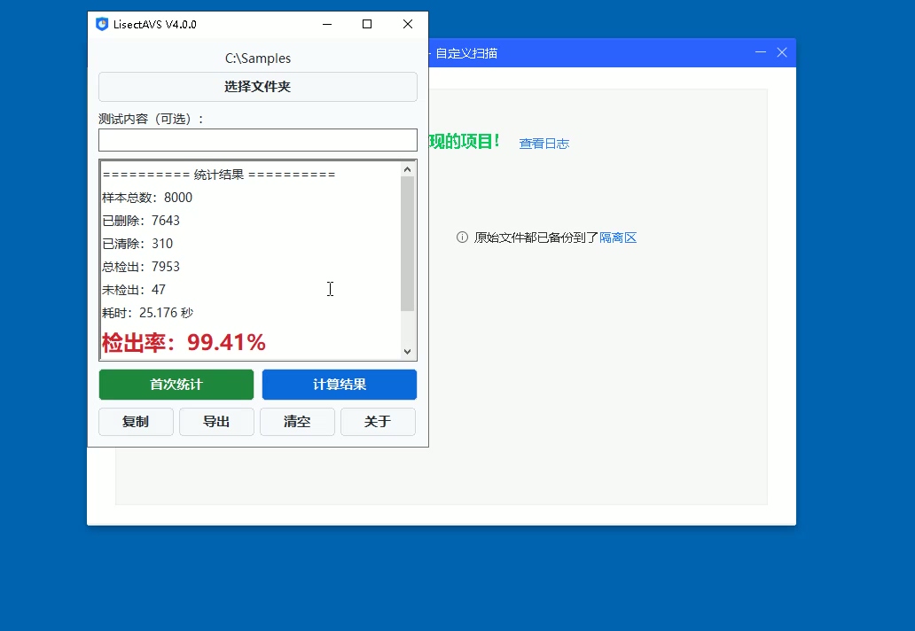This screenshot has width=915, height=631.
Task: Click the 统计结果 header line
Action: click(219, 175)
